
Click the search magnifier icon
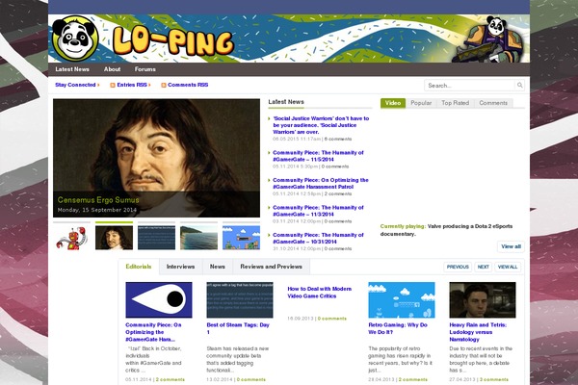[x=520, y=85]
